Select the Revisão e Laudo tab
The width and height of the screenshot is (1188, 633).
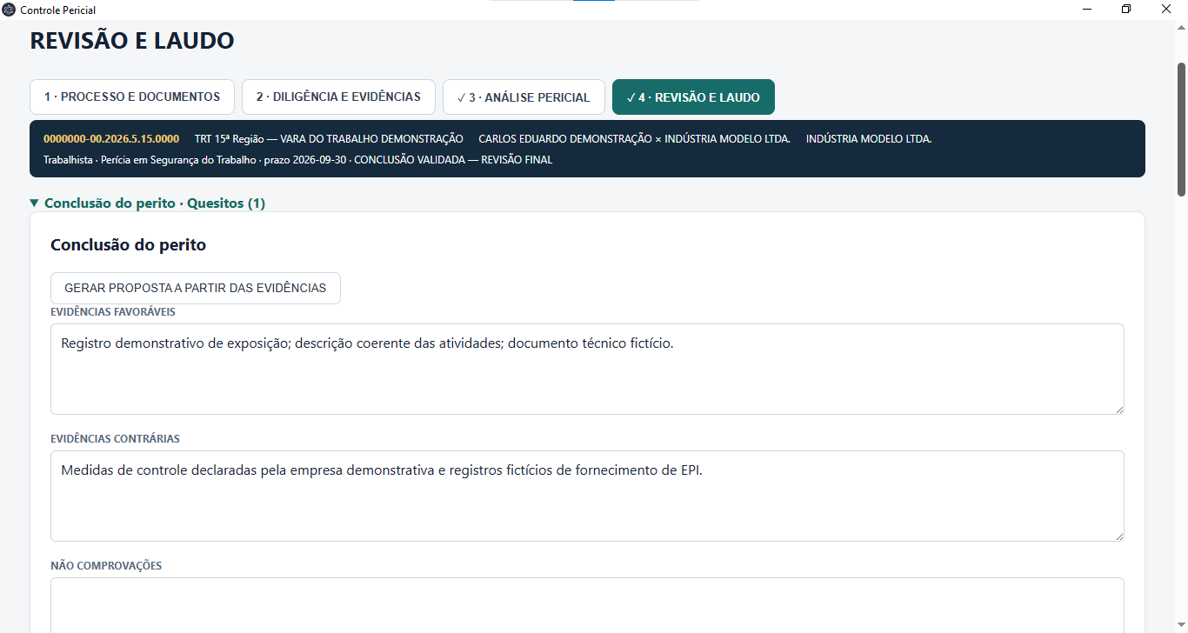pyautogui.click(x=693, y=97)
